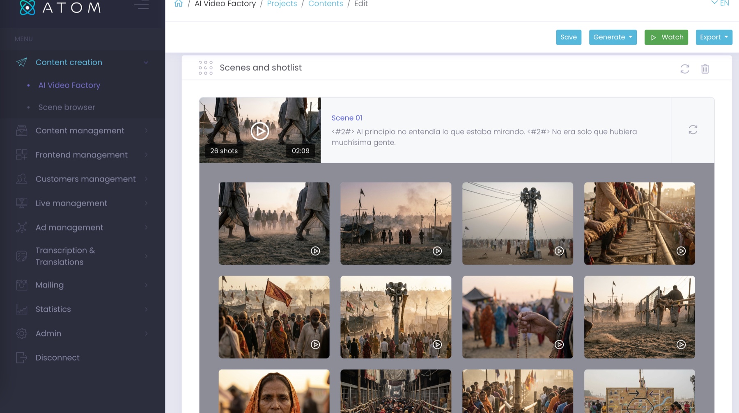Click the Customers management people icon
Image resolution: width=739 pixels, height=413 pixels.
point(22,179)
